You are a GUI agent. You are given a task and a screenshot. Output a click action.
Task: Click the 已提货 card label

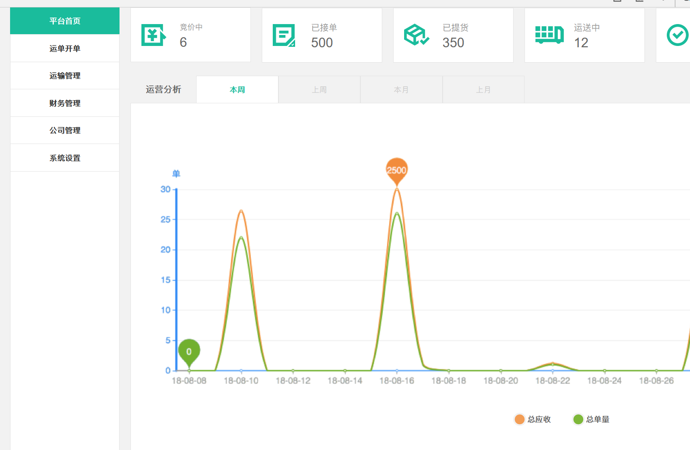coord(455,28)
